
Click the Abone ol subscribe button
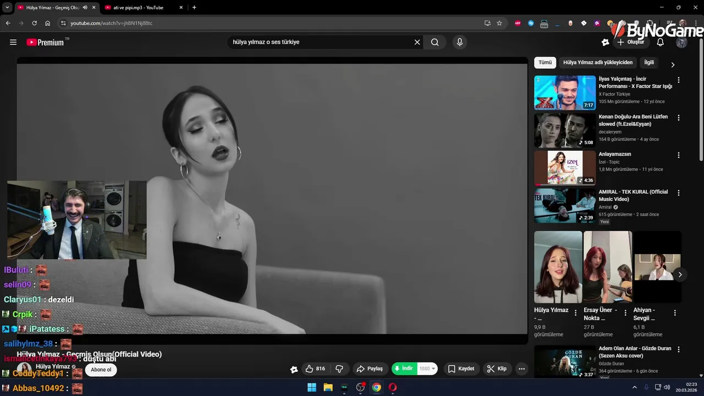(x=101, y=370)
